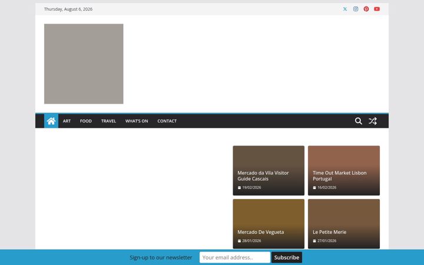Click the 19/02/2026 post date

[251, 187]
